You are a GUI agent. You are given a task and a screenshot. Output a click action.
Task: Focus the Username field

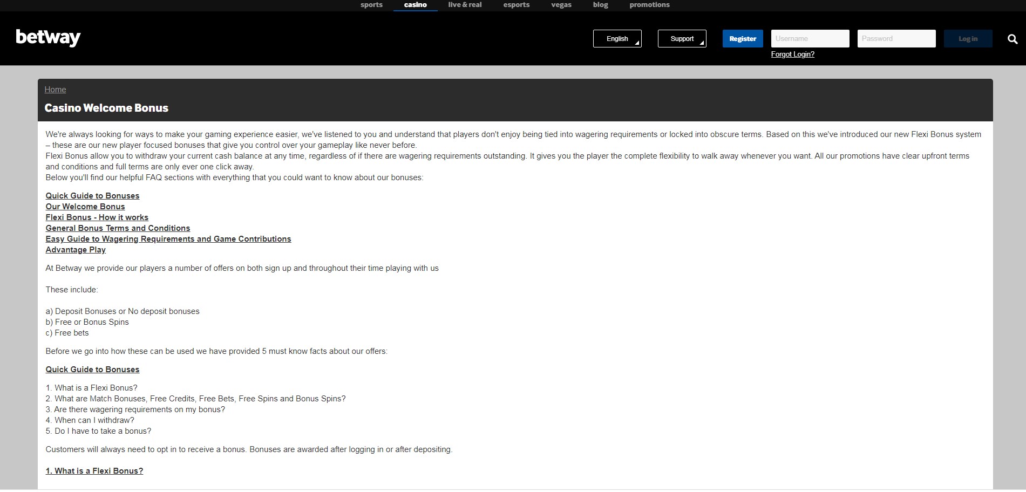click(810, 39)
